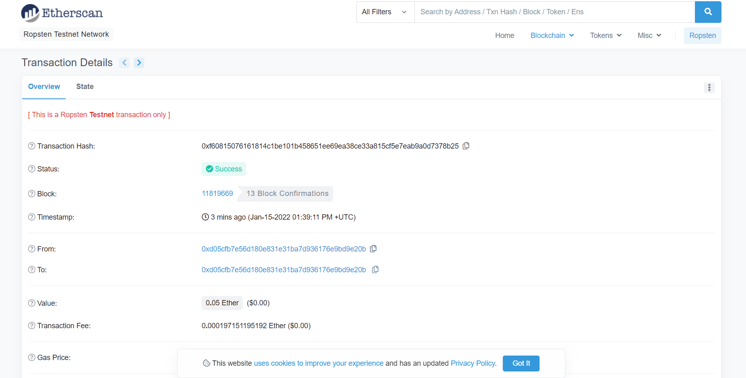Copy the To address to clipboard
This screenshot has width=746, height=378.
click(x=375, y=269)
